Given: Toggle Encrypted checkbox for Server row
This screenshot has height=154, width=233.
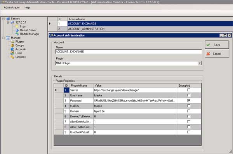Looking at the screenshot, I should coord(189,90).
